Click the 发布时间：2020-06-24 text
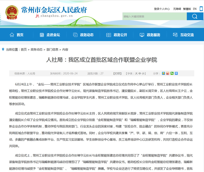 [64, 73]
